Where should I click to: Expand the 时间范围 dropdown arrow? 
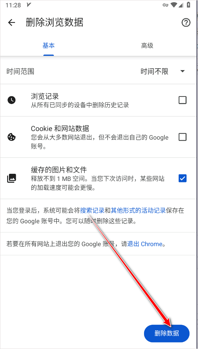click(x=182, y=72)
